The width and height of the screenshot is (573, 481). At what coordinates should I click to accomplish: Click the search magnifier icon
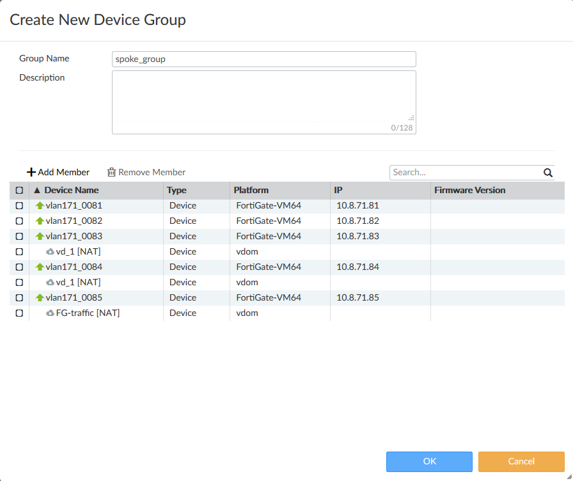pyautogui.click(x=547, y=173)
